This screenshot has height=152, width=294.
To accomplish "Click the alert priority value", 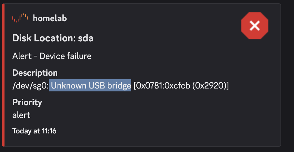I will [x=21, y=115].
